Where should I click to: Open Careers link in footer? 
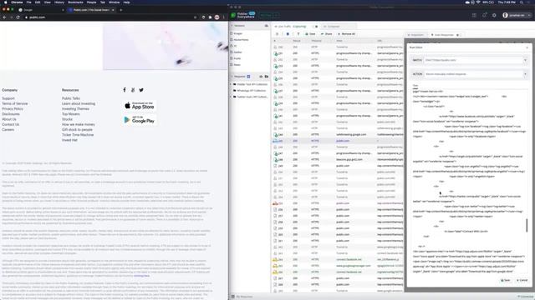[x=8, y=130]
